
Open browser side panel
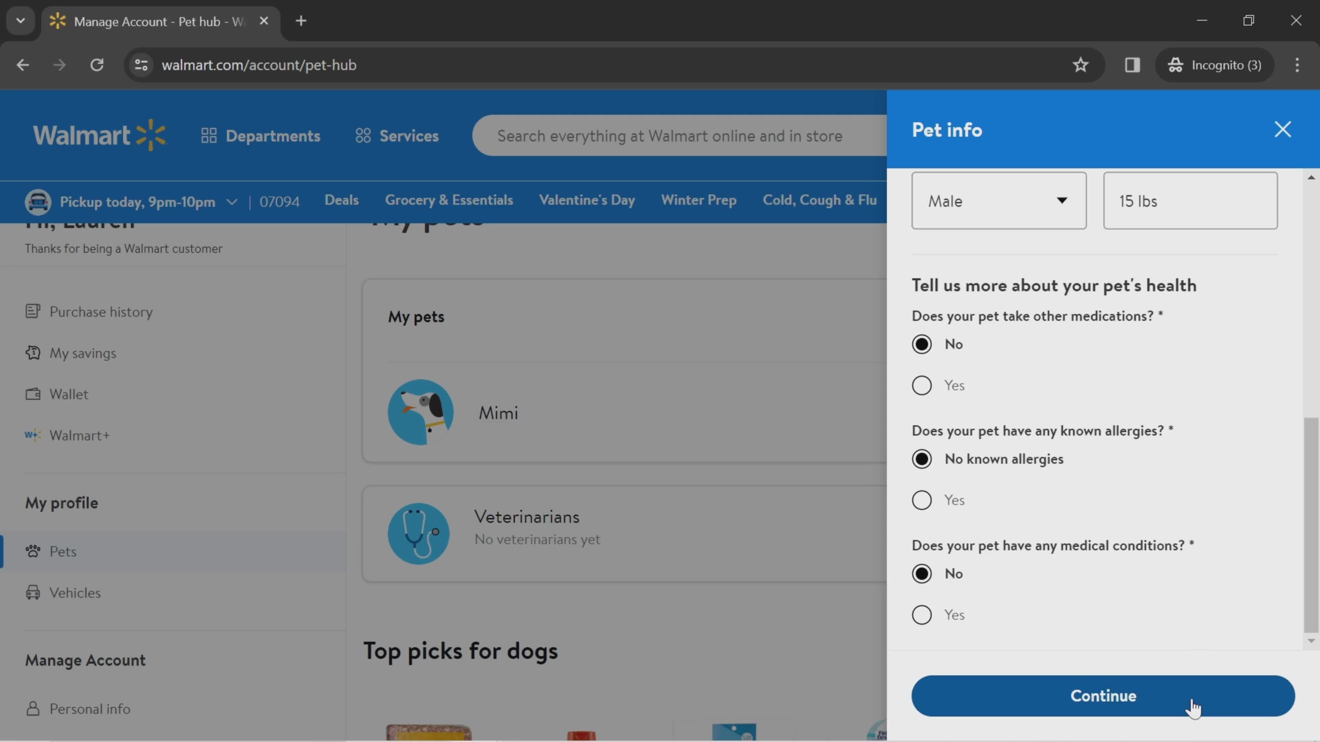point(1132,65)
